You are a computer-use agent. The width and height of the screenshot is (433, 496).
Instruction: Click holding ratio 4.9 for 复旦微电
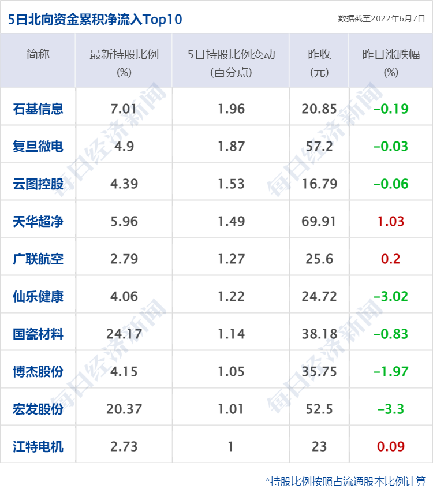coord(124,147)
